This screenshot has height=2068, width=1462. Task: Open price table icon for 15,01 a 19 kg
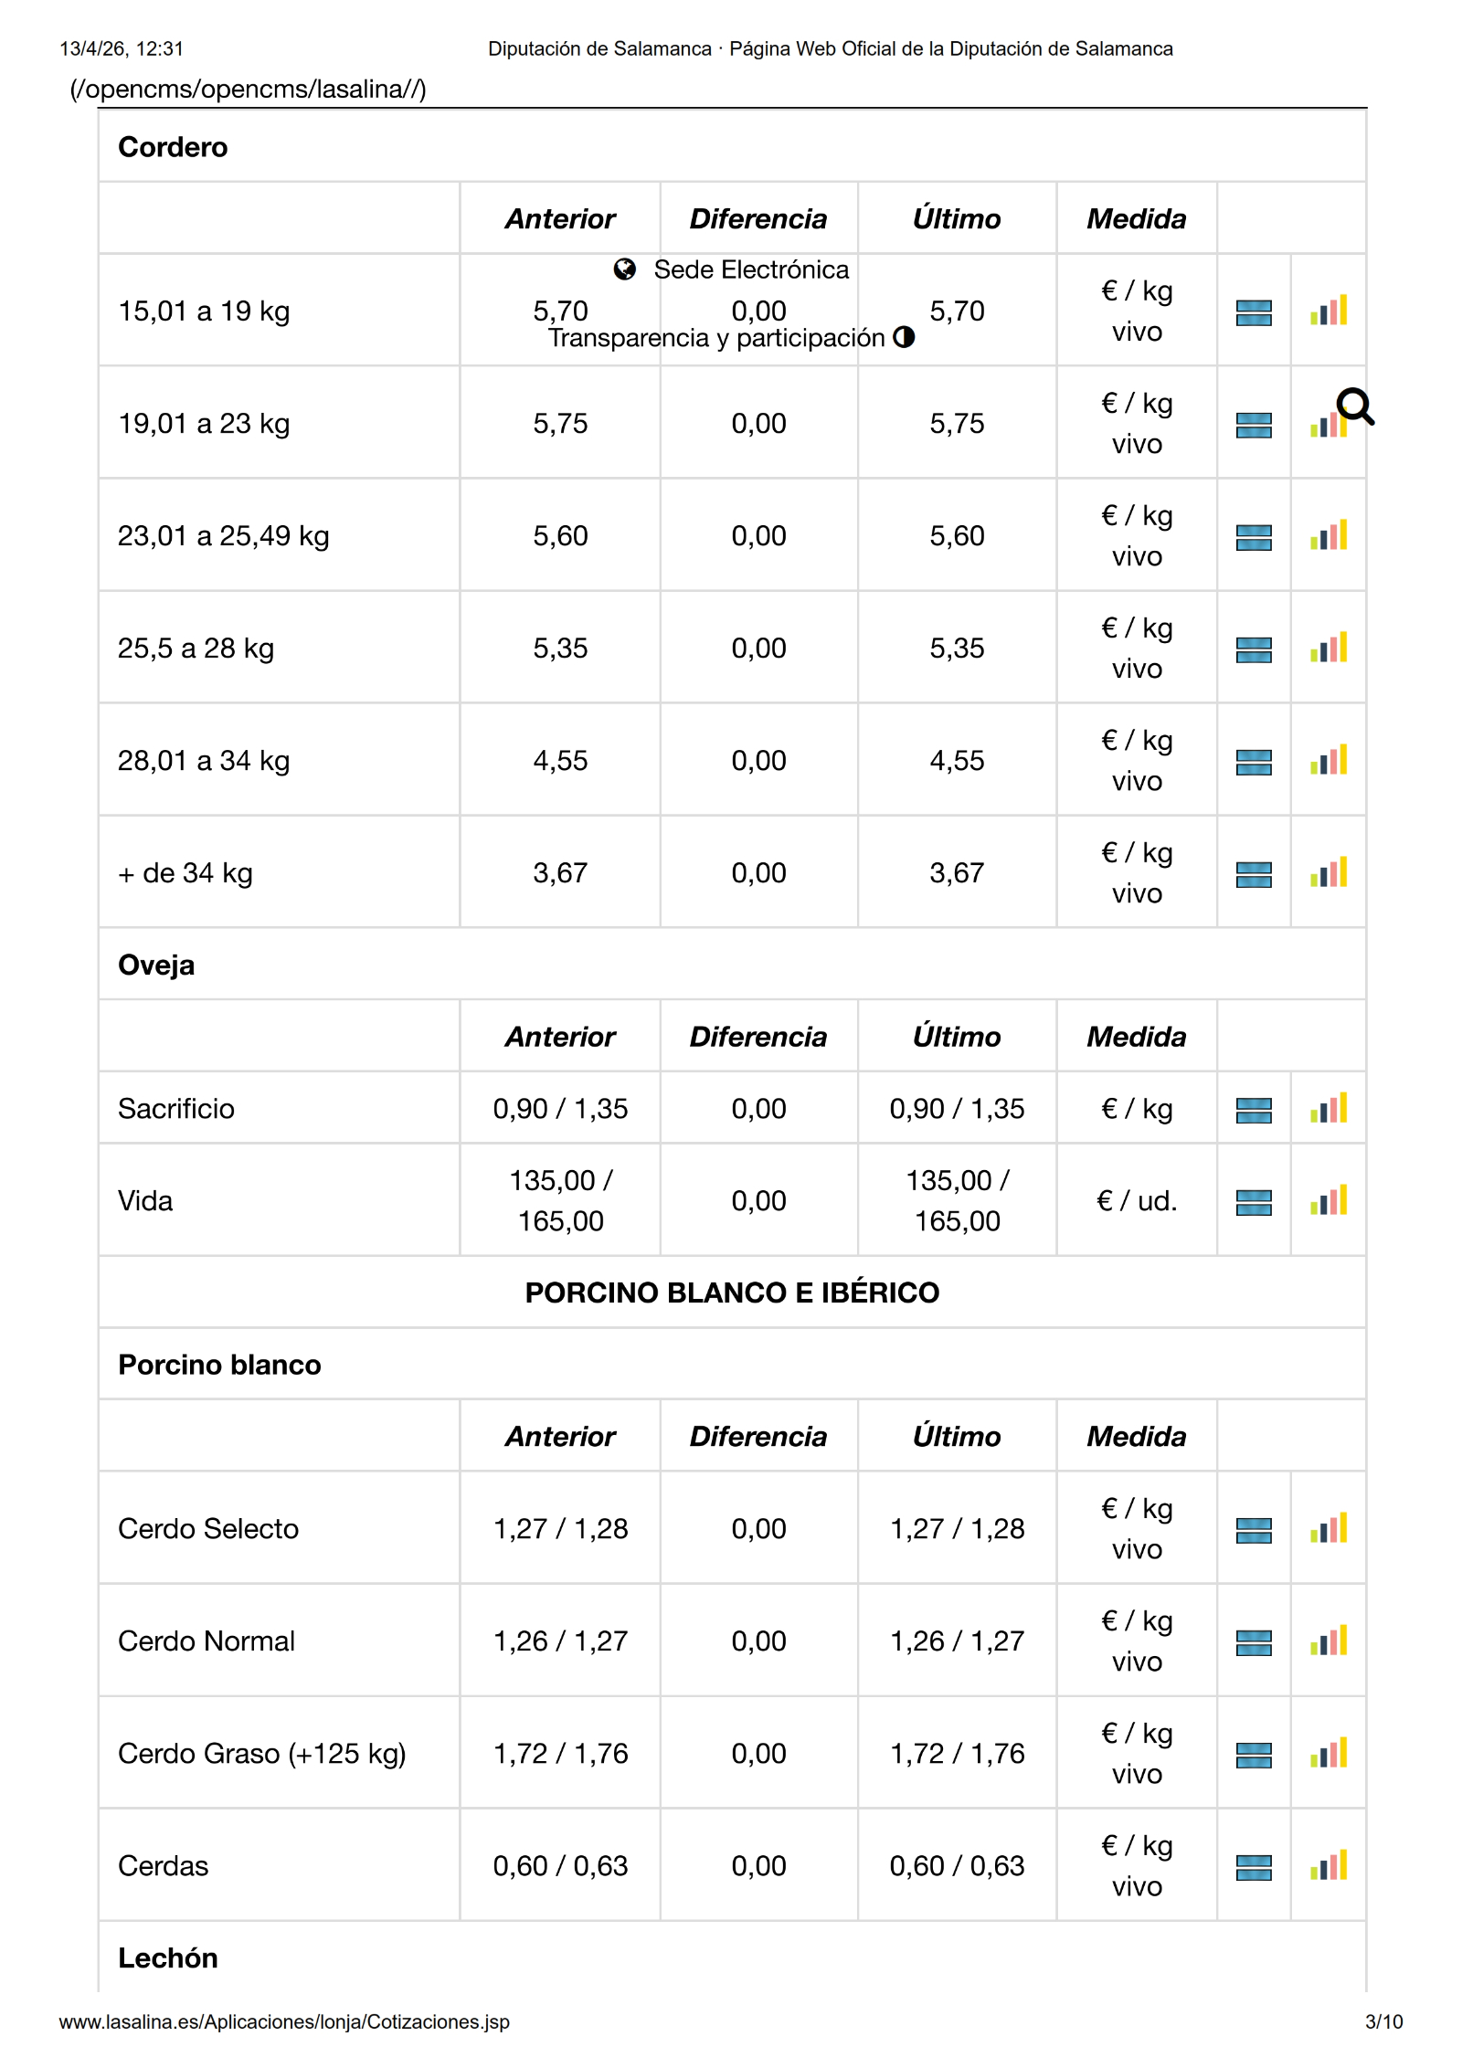pyautogui.click(x=1253, y=312)
